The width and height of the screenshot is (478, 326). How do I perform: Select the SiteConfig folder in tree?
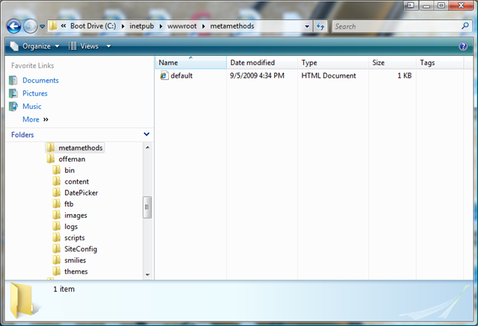(x=75, y=249)
